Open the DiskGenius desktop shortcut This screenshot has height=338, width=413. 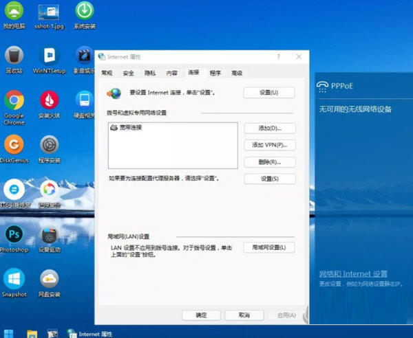tap(14, 144)
